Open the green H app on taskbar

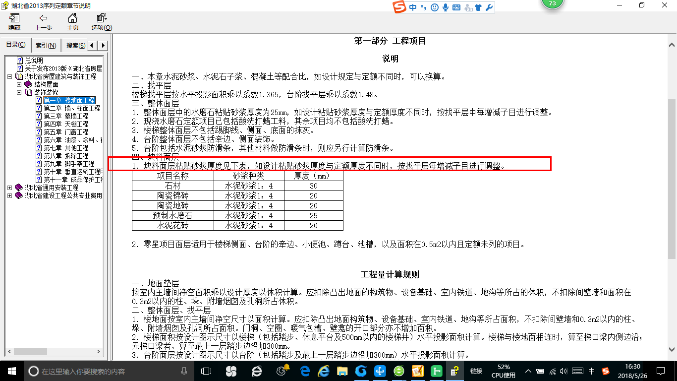[437, 371]
